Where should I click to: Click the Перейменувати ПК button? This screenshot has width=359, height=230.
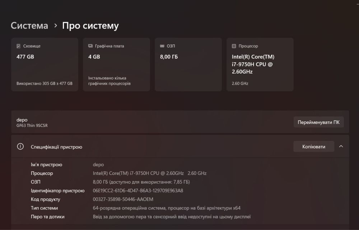pyautogui.click(x=318, y=122)
